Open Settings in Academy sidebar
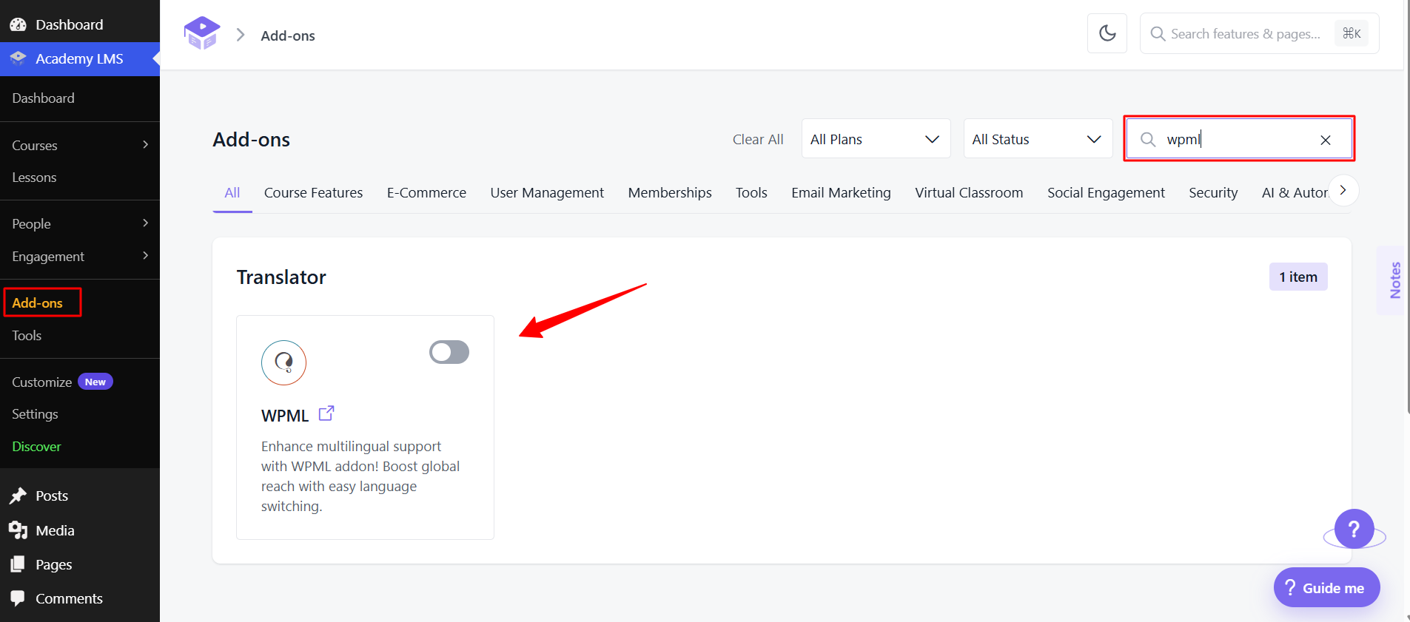The height and width of the screenshot is (622, 1410). click(x=35, y=414)
